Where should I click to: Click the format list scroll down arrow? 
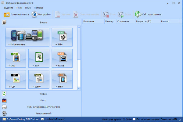point(79,88)
